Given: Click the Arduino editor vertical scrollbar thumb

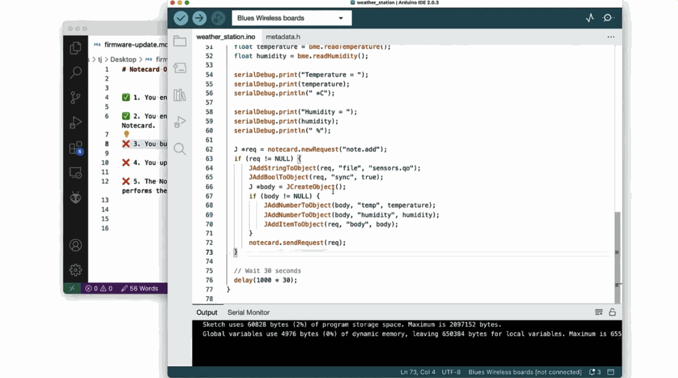Looking at the screenshot, I should [x=618, y=256].
